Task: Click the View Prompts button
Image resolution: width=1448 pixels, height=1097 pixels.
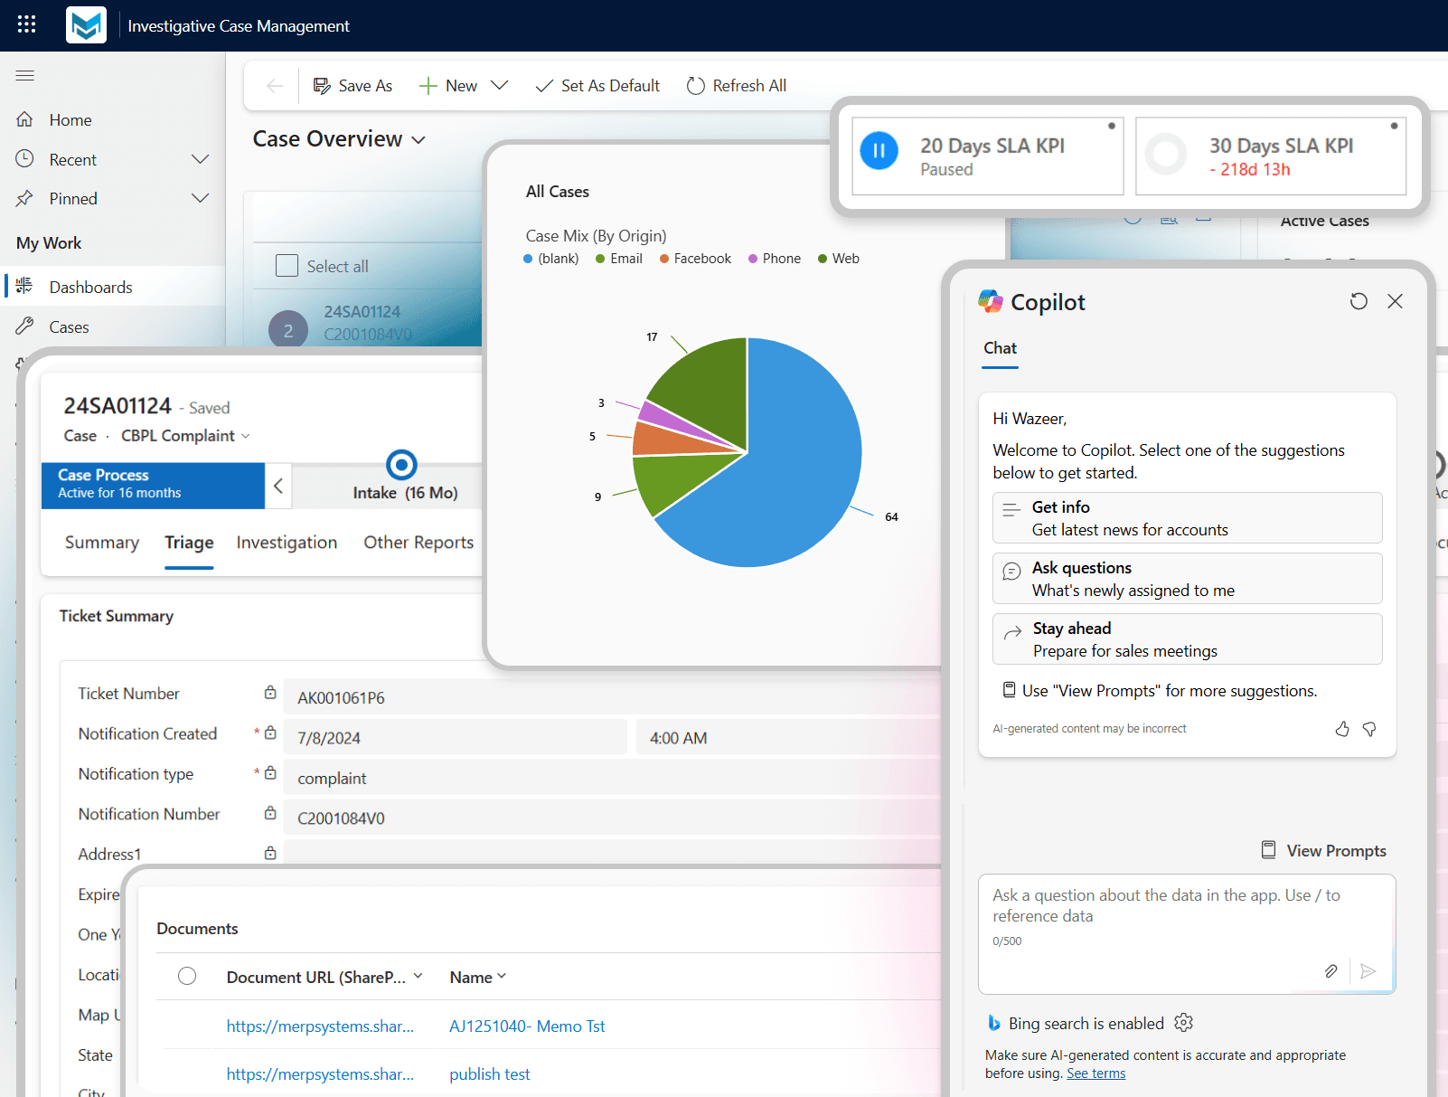Action: (1324, 851)
